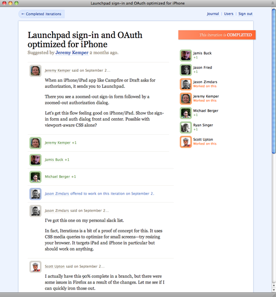Select Jamis Buck name in sidebar
276x297 pixels.
[x=202, y=53]
